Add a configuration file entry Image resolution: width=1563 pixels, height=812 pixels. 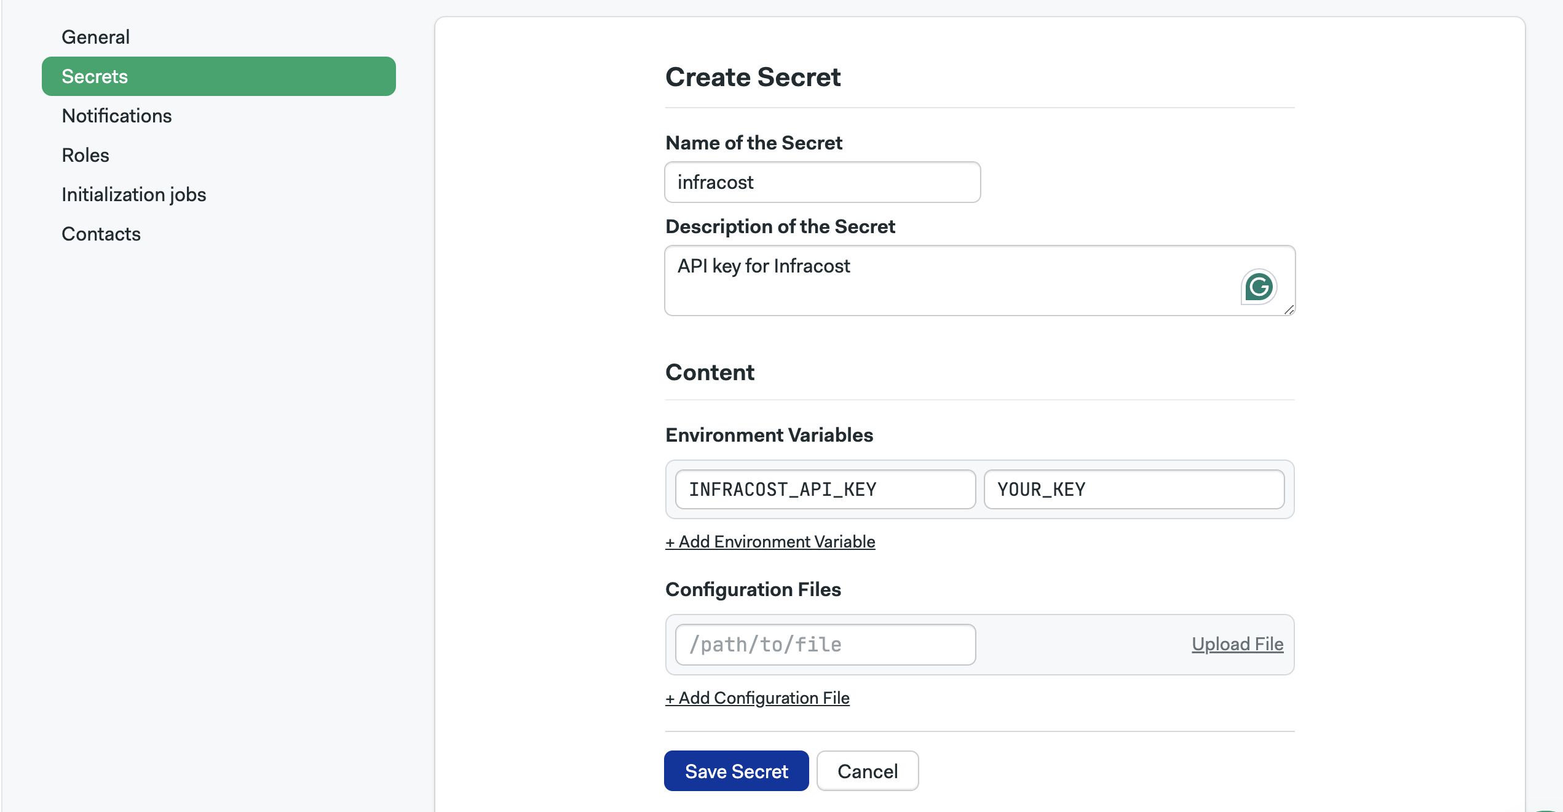[x=758, y=698]
